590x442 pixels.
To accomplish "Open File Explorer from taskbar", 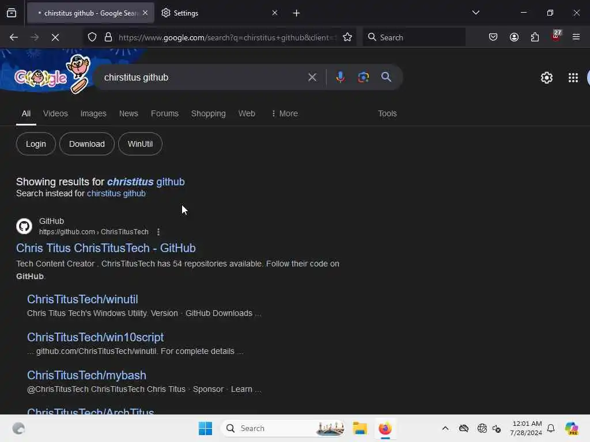I will [x=360, y=428].
